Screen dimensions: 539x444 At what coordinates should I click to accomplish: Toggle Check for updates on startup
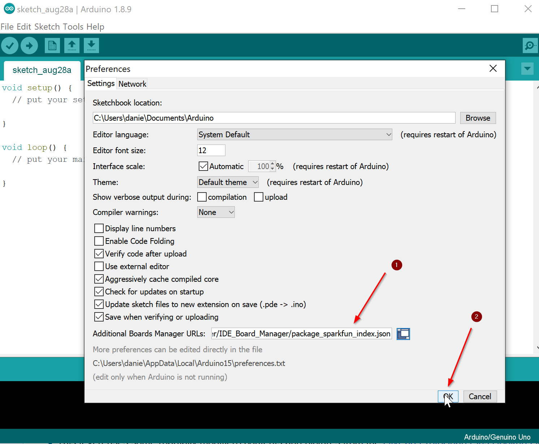99,292
